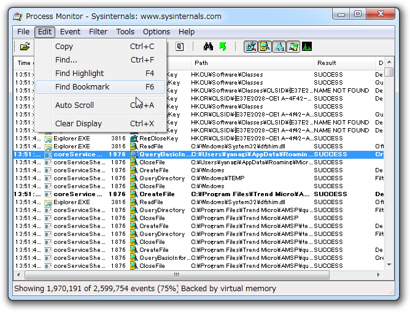Close the open Edit menu
The height and width of the screenshot is (312, 410).
(x=45, y=32)
